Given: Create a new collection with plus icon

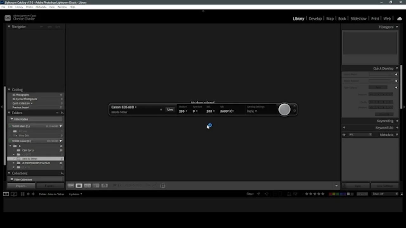Looking at the screenshot, I should (62, 173).
